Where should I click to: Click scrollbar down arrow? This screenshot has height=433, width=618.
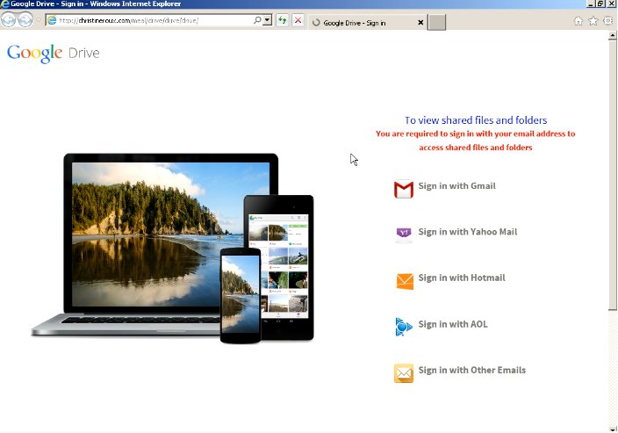(x=612, y=429)
